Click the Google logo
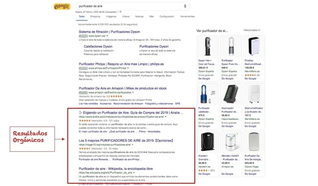The width and height of the screenshot is (318, 186). pos(62,6)
